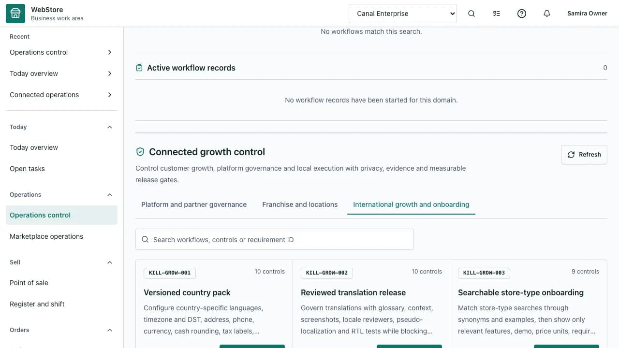Open the Samira Owner account menu

[587, 14]
